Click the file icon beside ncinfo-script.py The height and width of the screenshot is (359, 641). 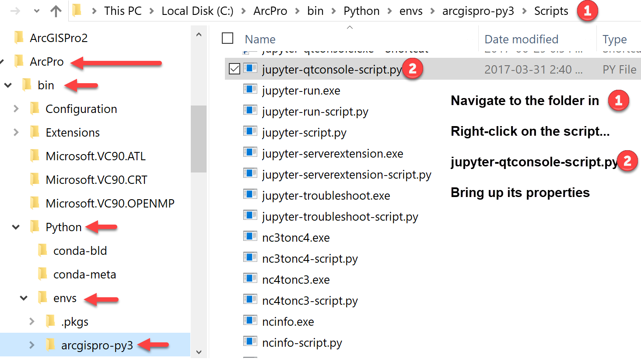click(250, 341)
